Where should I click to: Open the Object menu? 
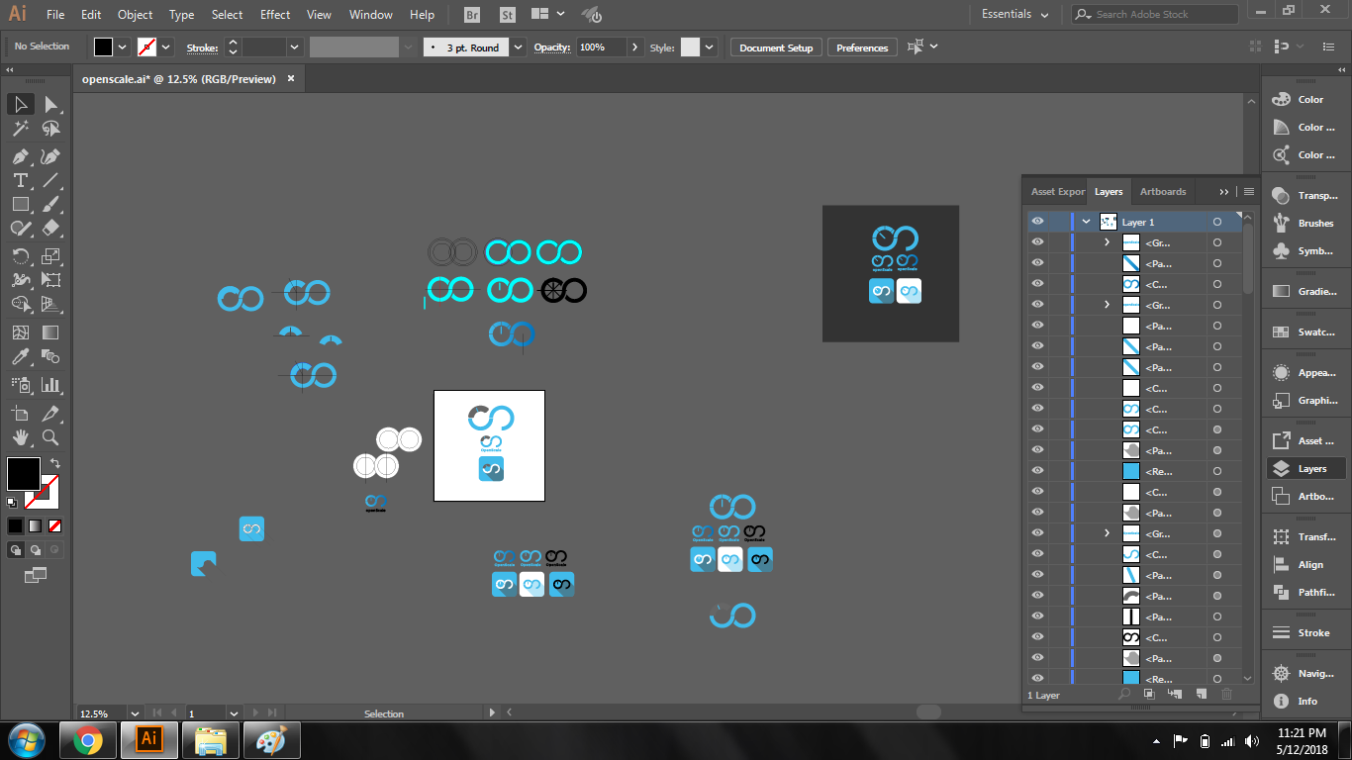[135, 15]
